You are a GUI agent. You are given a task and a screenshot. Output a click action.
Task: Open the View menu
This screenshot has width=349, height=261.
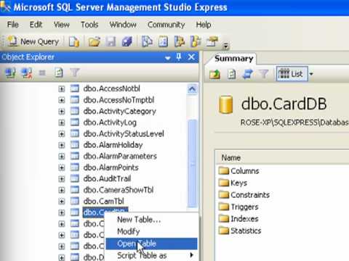(62, 25)
